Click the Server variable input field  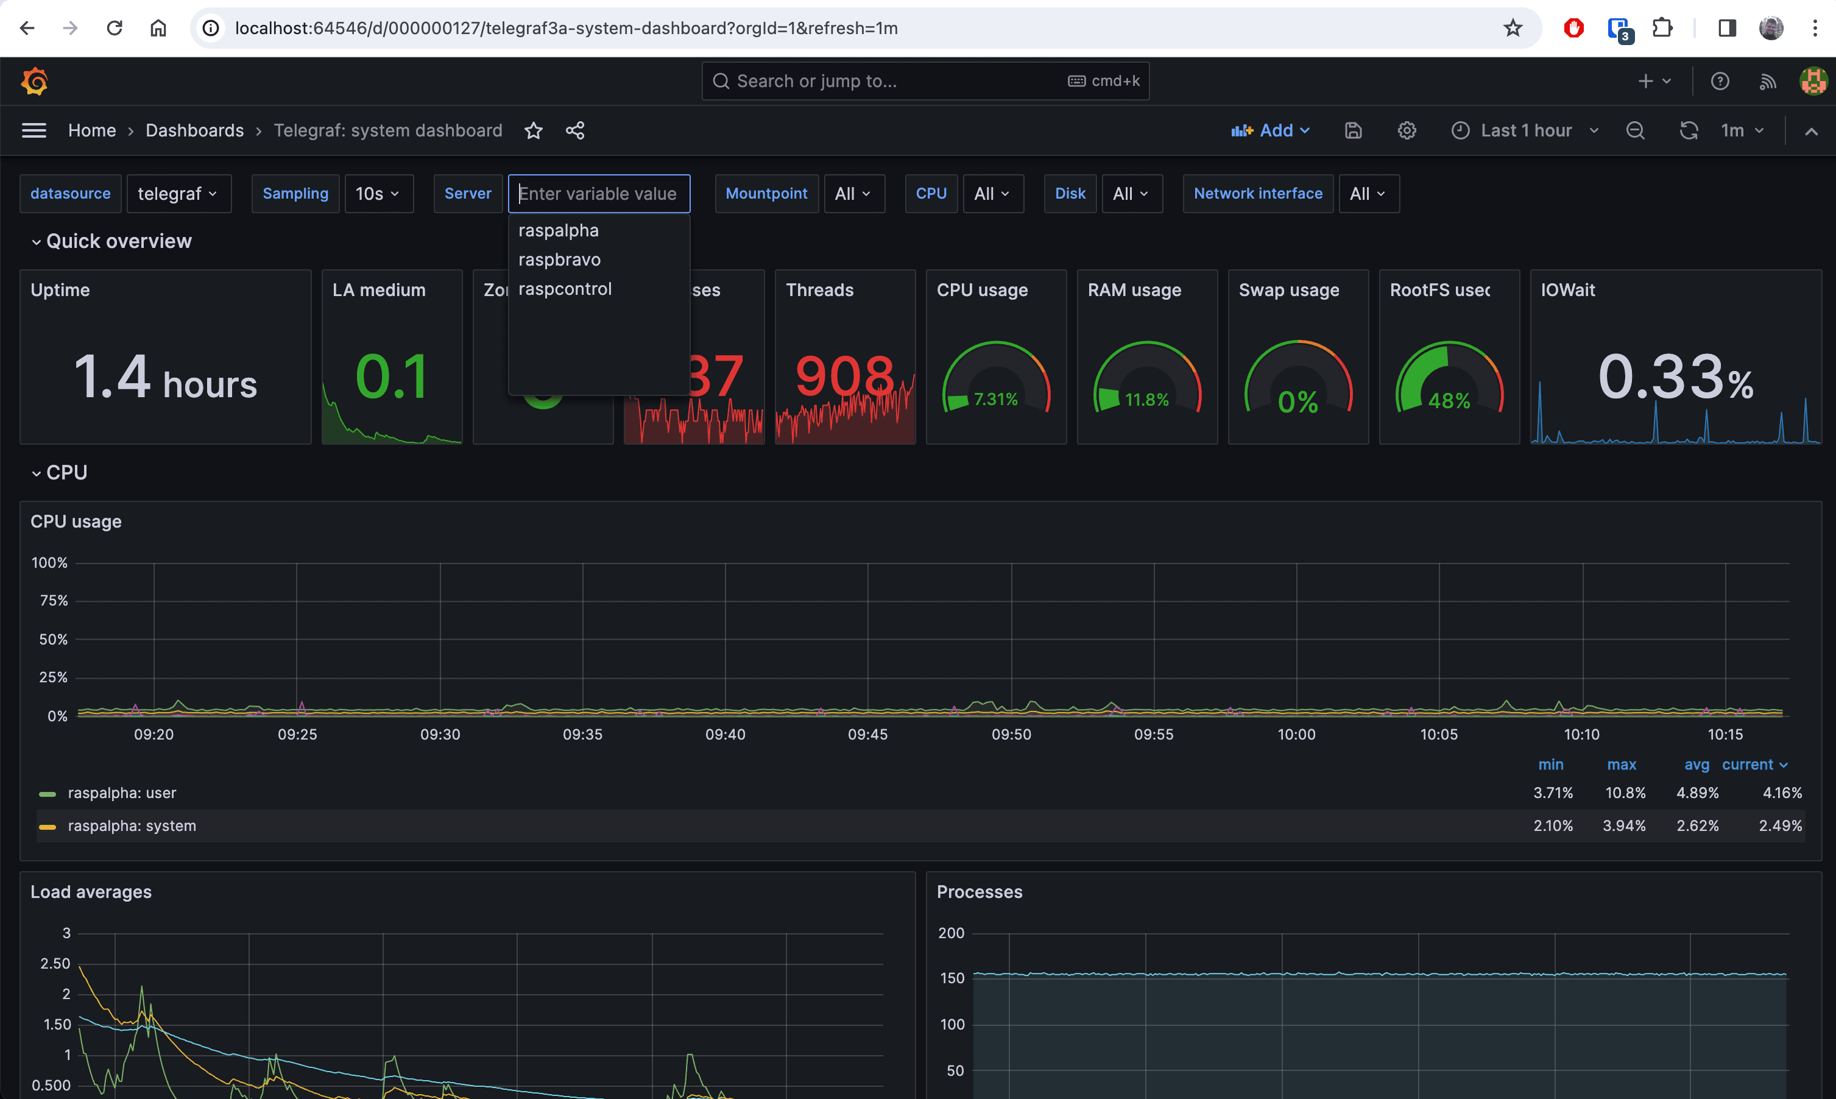pyautogui.click(x=598, y=193)
